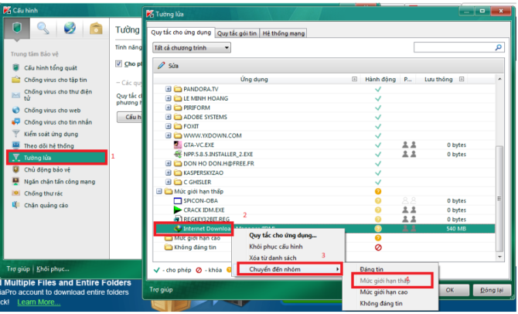This screenshot has height=314, width=518.
Task: Click the OK button in Tường lửa
Action: pos(453,290)
